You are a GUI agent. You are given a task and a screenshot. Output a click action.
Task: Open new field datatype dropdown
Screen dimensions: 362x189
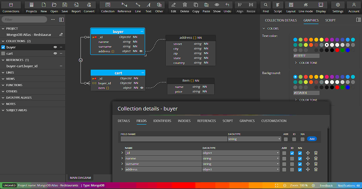255,139
